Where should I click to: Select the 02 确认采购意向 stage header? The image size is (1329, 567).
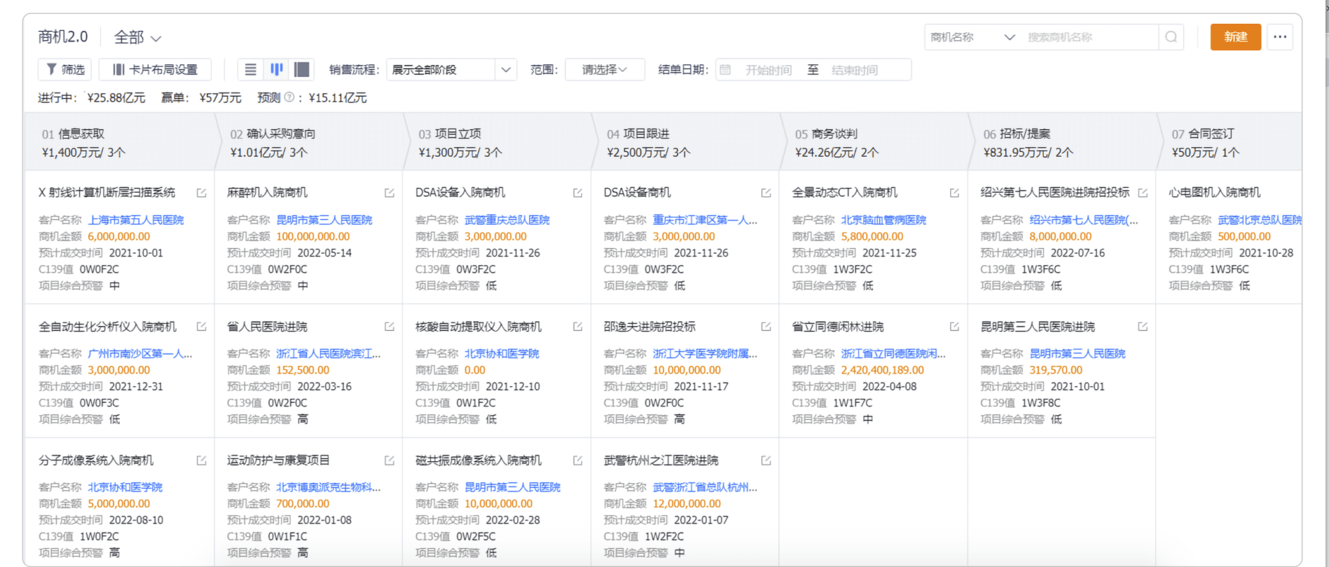[x=309, y=142]
